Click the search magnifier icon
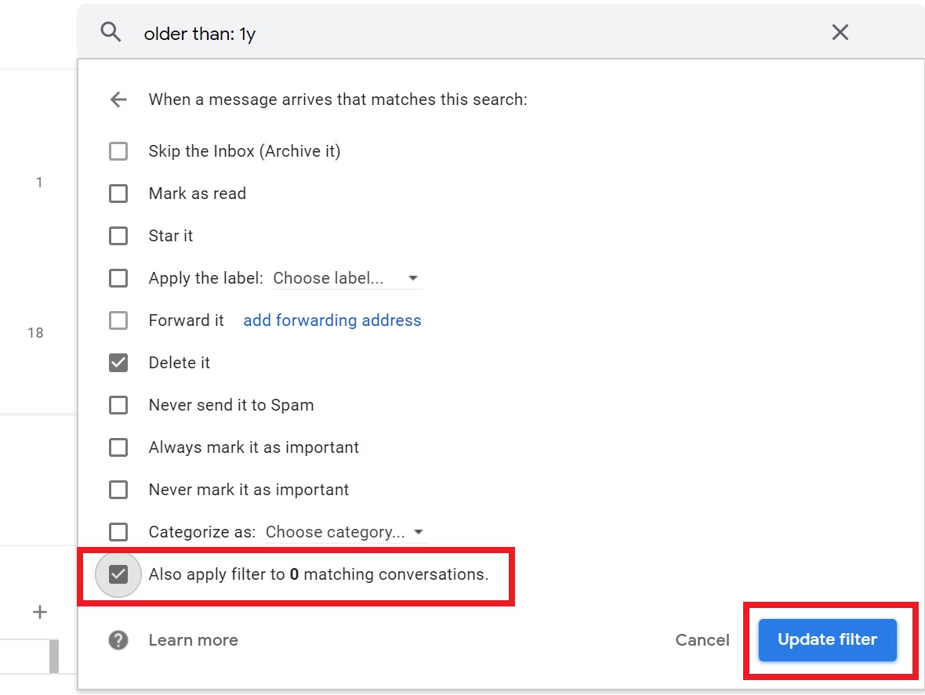Image resolution: width=925 pixels, height=695 pixels. point(110,32)
